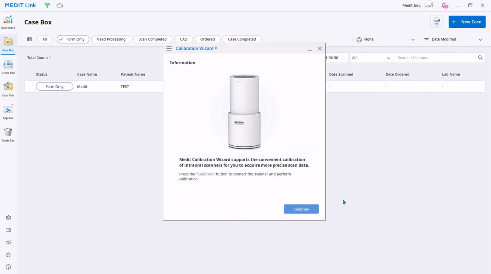Sort by the Lab Name column header
Screen dimensions: 491x274
[x=451, y=74]
